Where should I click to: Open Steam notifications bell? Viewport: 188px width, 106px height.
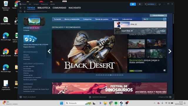(x=140, y=4)
